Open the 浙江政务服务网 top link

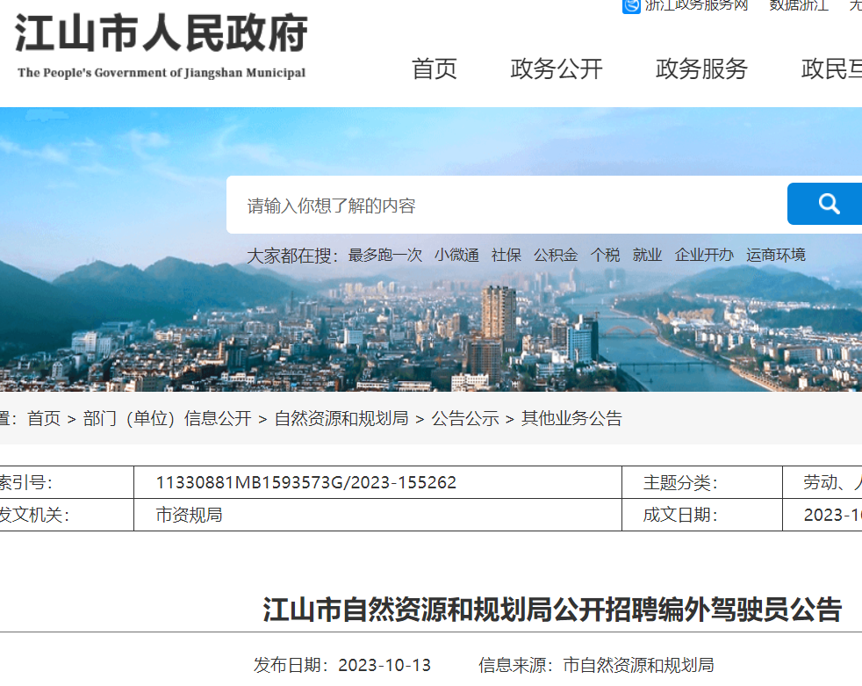click(696, 5)
